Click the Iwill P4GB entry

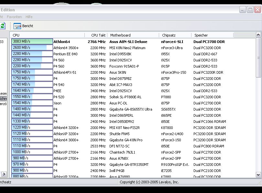(x=117, y=171)
